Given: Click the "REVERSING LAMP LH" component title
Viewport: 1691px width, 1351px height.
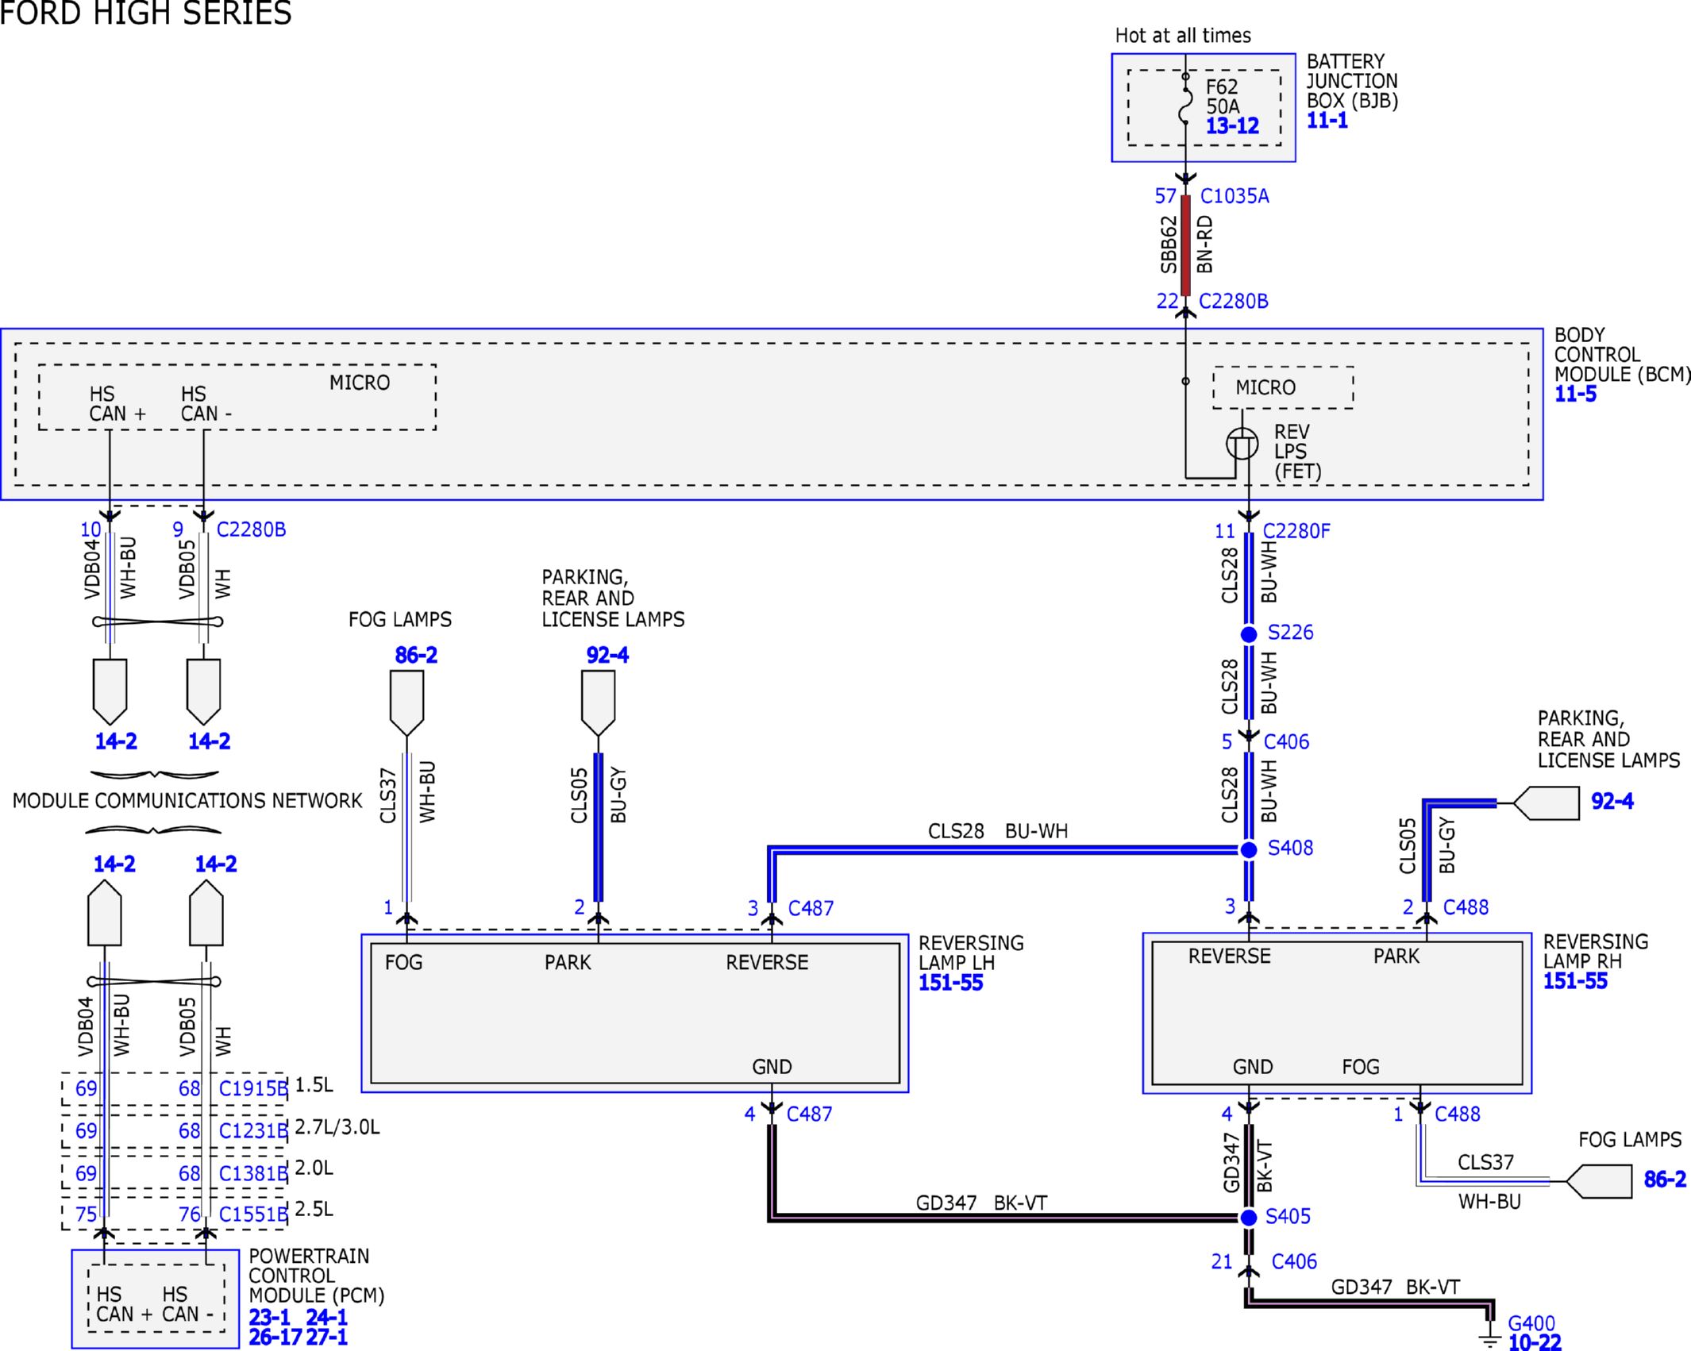Looking at the screenshot, I should click(x=971, y=953).
